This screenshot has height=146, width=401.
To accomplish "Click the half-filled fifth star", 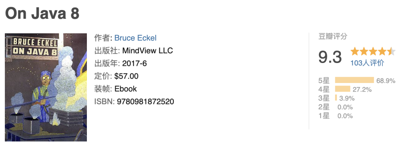I will pos(391,51).
